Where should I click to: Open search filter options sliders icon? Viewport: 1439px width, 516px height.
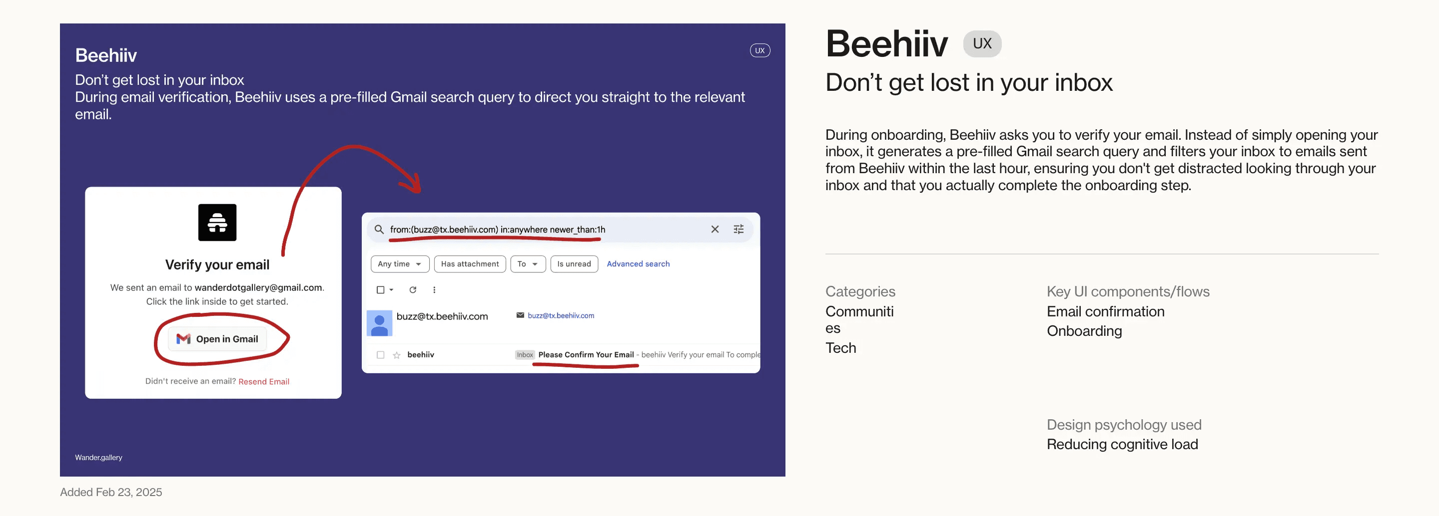click(738, 229)
